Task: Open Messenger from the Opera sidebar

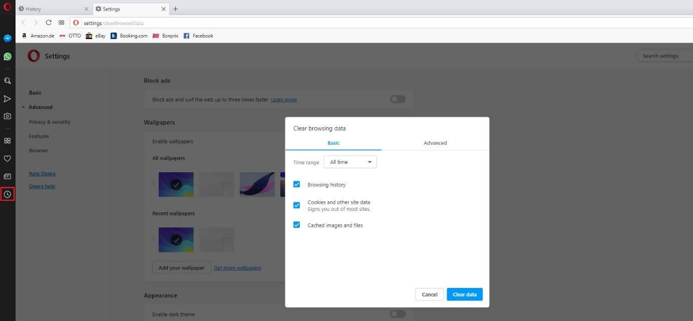Action: click(8, 39)
